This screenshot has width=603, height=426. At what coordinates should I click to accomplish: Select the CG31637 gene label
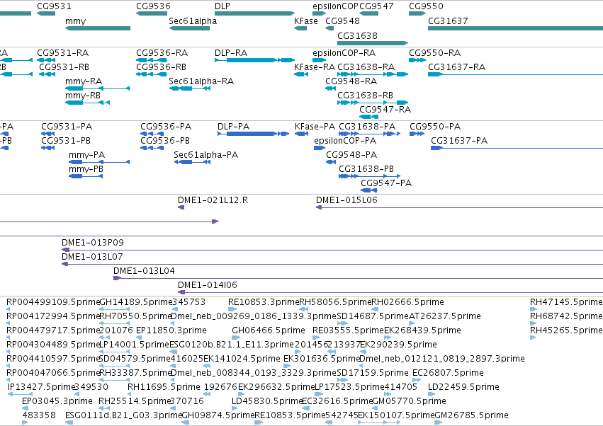tap(448, 21)
